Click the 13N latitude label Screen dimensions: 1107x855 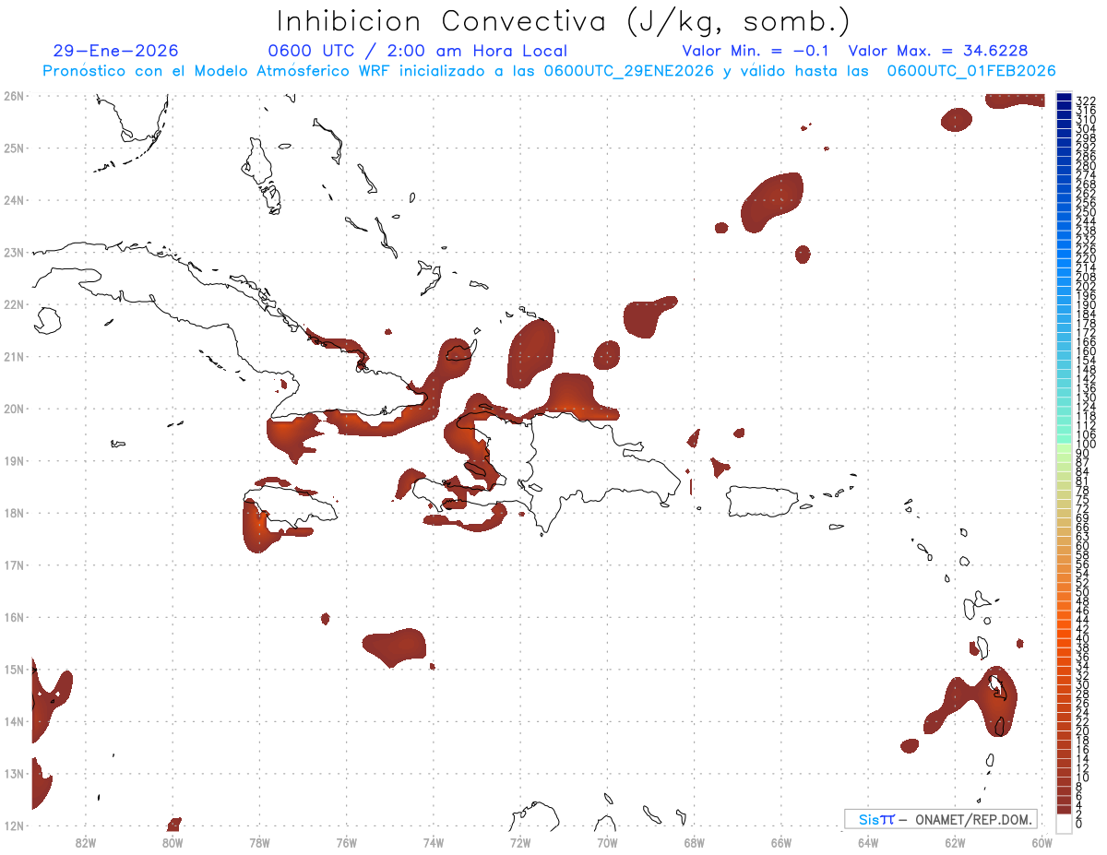pyautogui.click(x=13, y=773)
